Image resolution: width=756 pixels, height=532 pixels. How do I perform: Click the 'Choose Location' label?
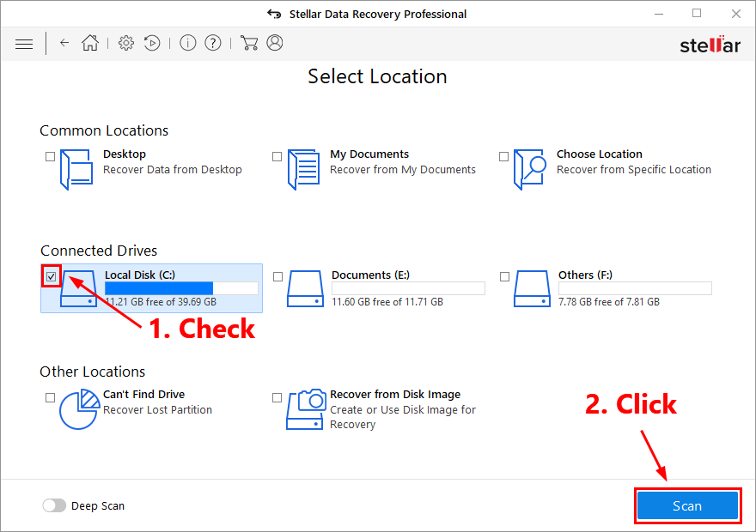600,154
